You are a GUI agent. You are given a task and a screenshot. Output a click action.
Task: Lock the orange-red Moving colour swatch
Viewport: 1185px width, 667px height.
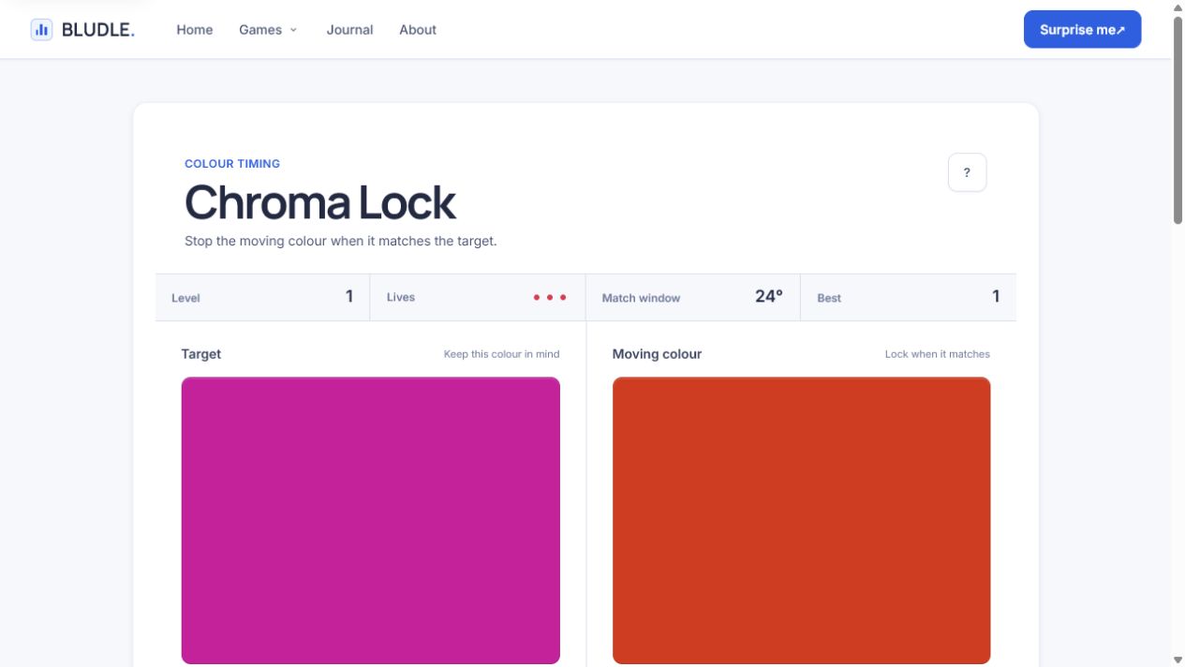[801, 520]
